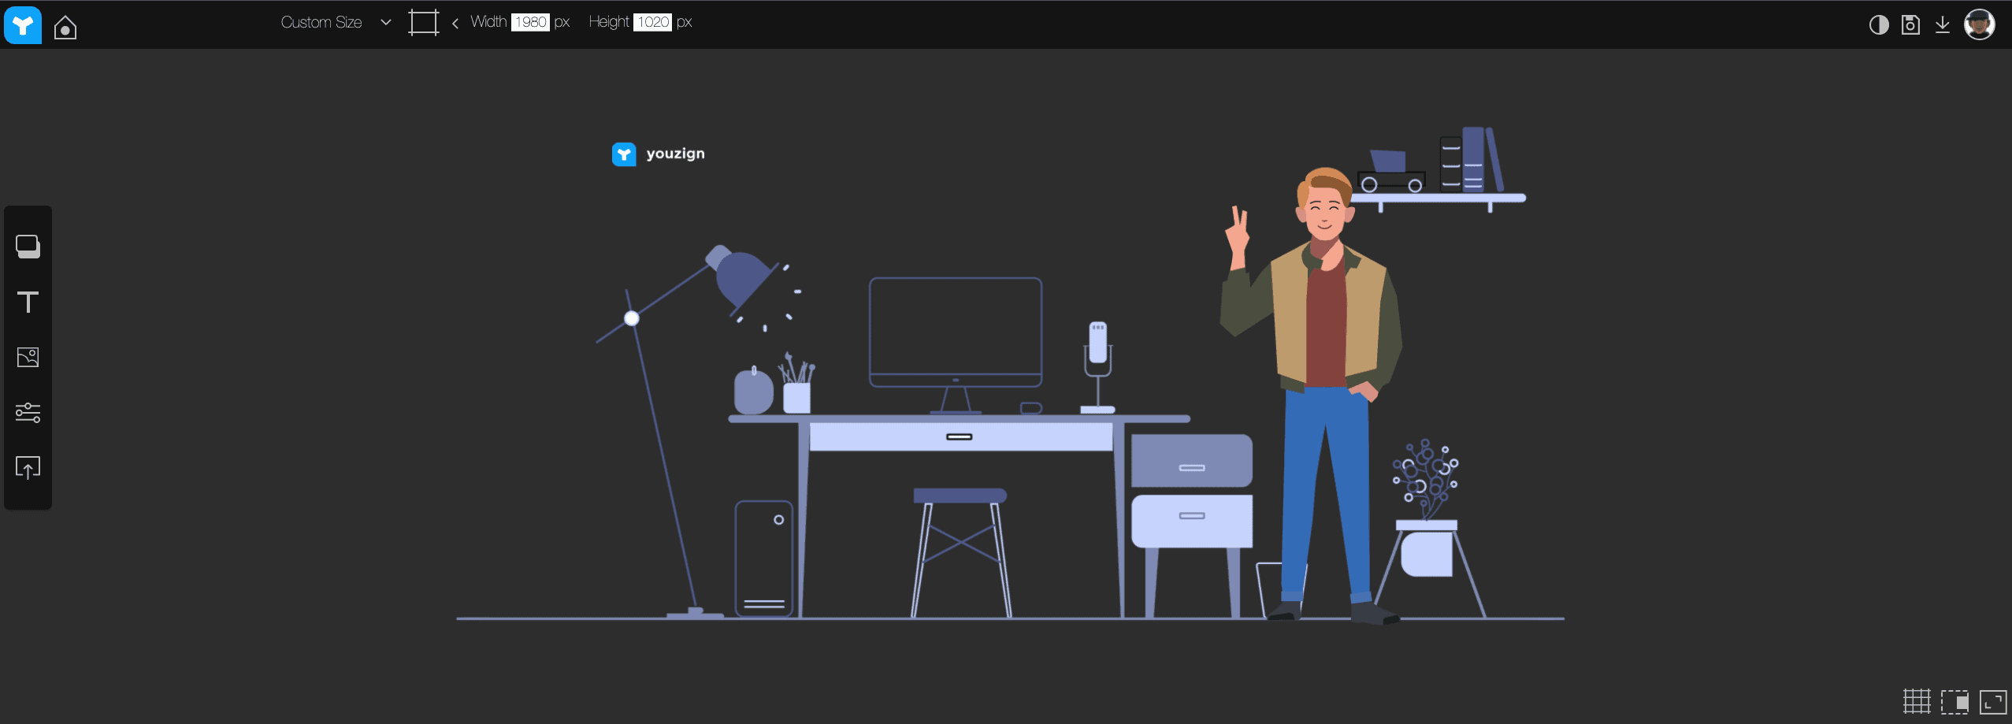The width and height of the screenshot is (2012, 724).
Task: Click the Height input field
Action: pyautogui.click(x=652, y=22)
